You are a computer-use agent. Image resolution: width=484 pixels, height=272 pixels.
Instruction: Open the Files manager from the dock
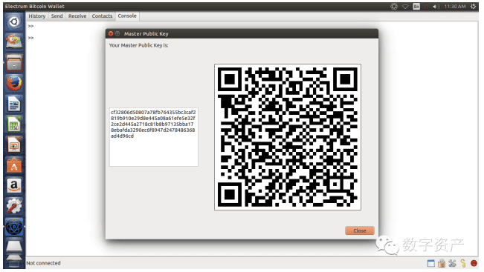coord(14,62)
